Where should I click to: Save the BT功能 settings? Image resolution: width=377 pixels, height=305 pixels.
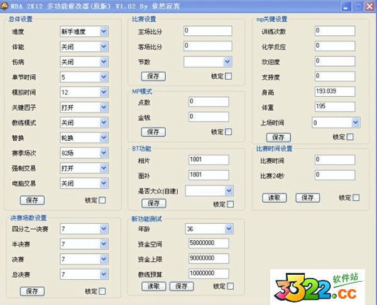pyautogui.click(x=154, y=203)
